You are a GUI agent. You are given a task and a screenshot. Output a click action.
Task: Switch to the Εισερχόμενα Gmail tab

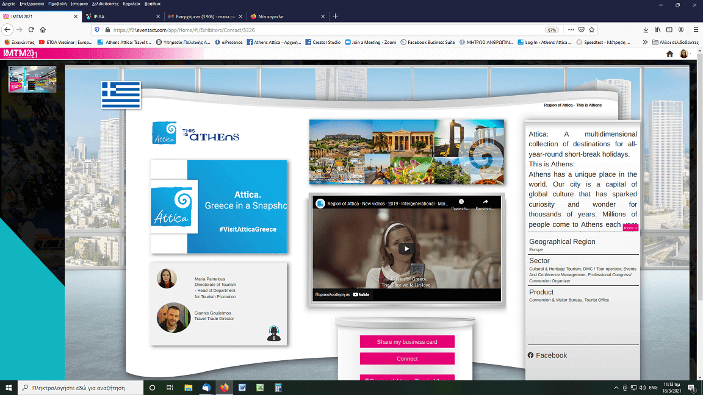[x=204, y=16]
